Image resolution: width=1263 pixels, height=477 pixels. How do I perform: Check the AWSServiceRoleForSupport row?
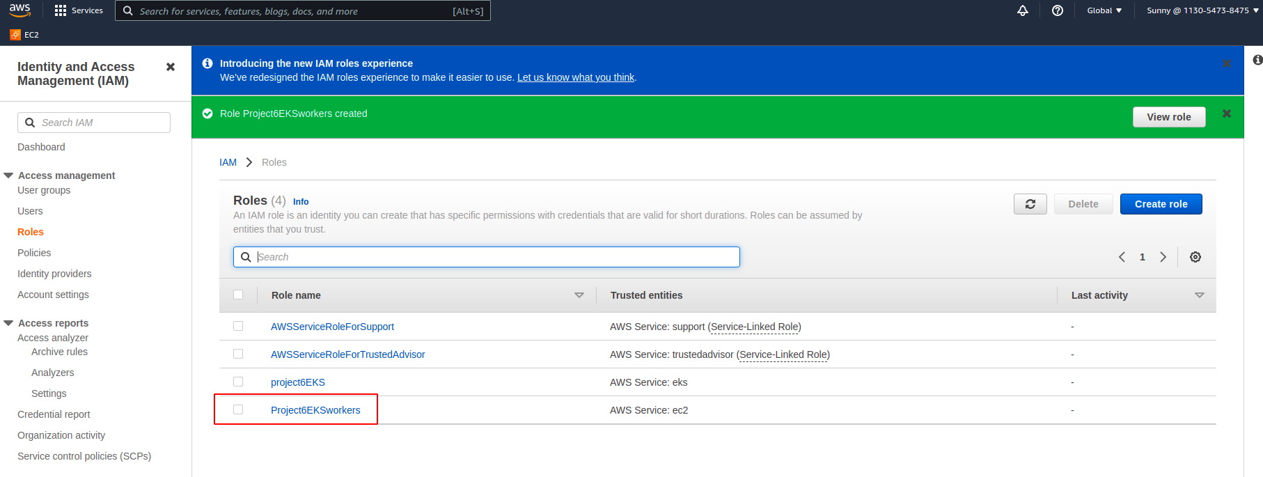click(x=238, y=326)
